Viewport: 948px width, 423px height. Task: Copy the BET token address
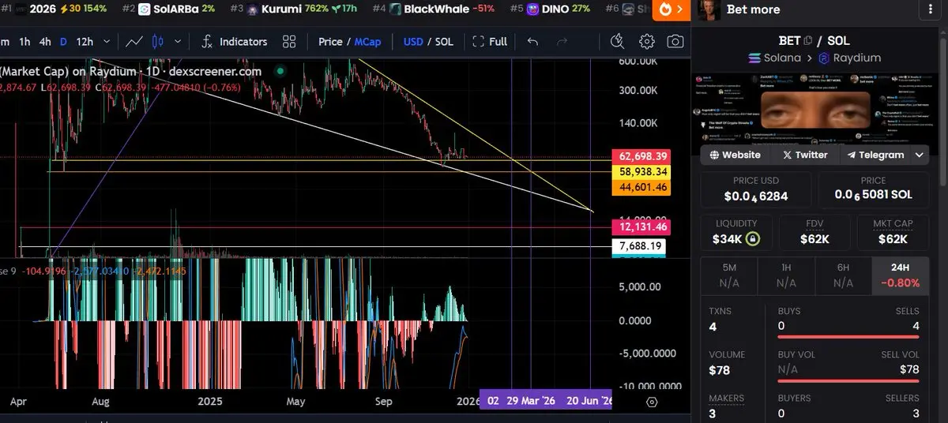[x=807, y=40]
